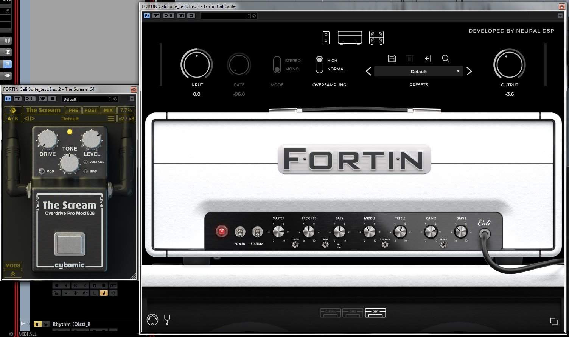Click the Output knob on Fortin
Screen dimensions: 569x337
point(509,65)
